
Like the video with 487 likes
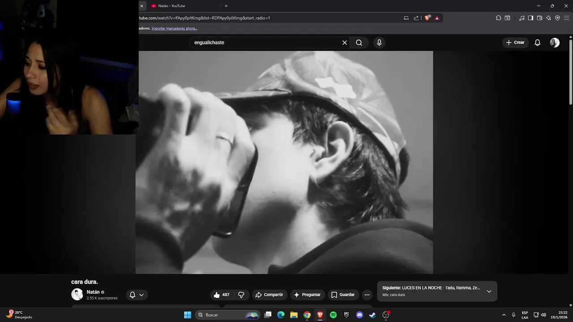[222, 295]
